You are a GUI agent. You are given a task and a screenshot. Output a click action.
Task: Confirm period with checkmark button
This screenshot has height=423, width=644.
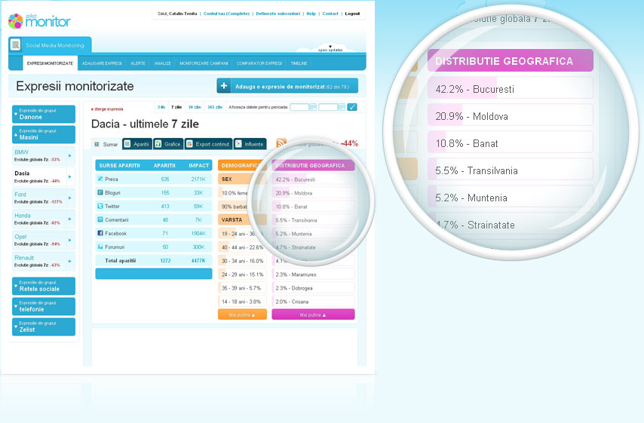(x=352, y=107)
